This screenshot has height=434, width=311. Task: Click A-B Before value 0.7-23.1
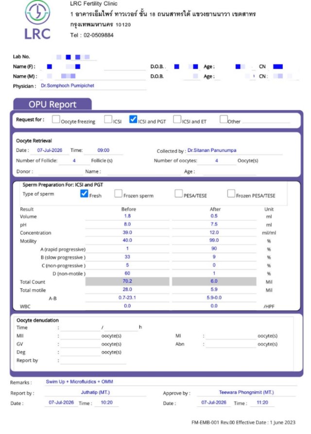[x=127, y=298]
